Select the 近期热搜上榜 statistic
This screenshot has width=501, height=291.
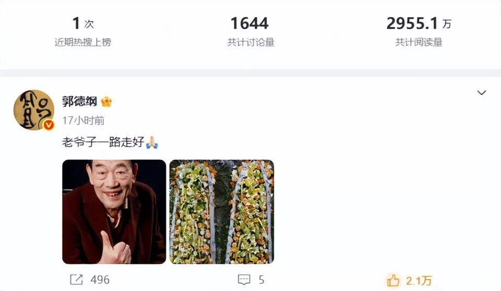tap(83, 42)
